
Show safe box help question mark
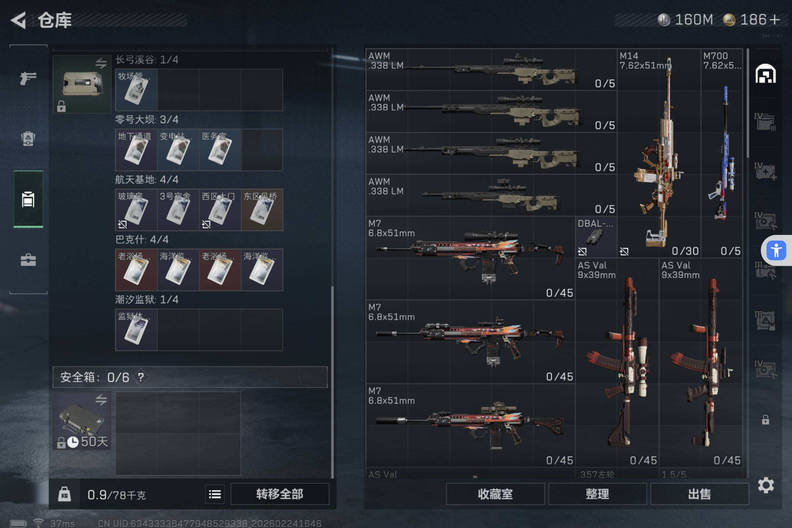[141, 377]
